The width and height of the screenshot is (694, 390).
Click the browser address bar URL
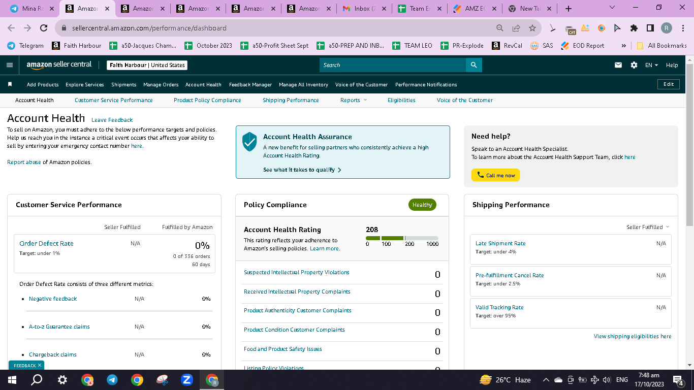tap(149, 28)
